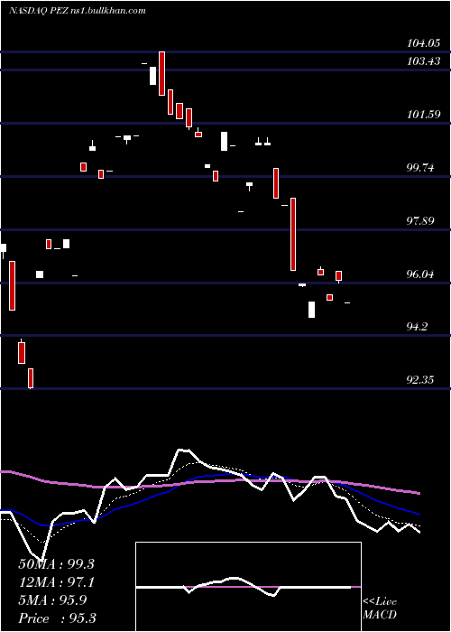Select the 96.04 price level label

[420, 274]
